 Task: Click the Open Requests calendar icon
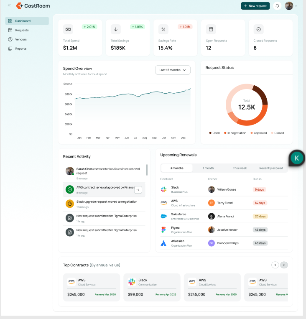point(211,29)
